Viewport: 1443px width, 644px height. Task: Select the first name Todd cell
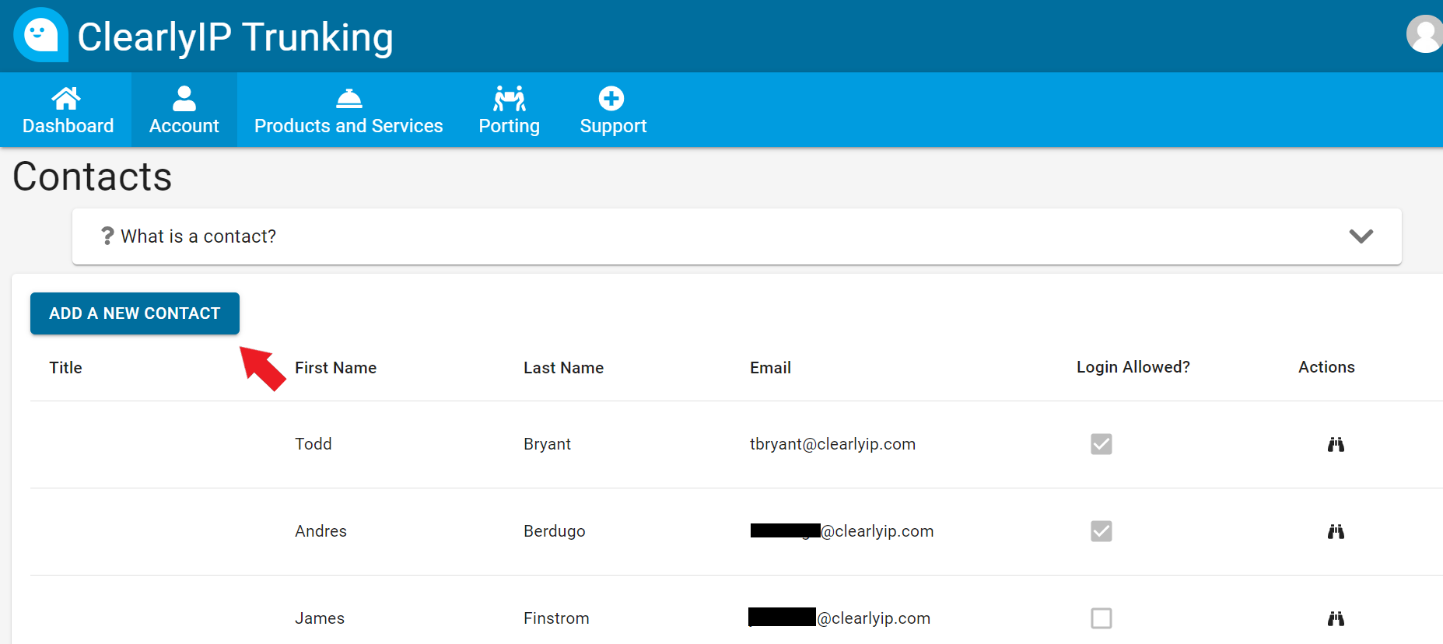313,444
